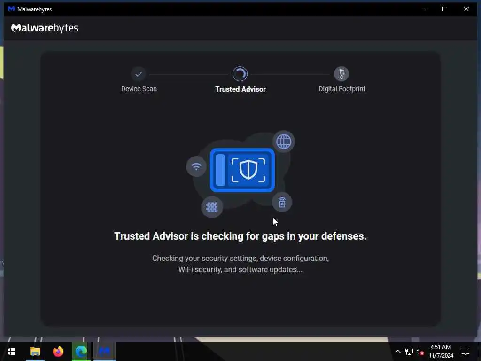Click the WiFi signal icon in the illustration
The image size is (481, 361).
point(196,167)
